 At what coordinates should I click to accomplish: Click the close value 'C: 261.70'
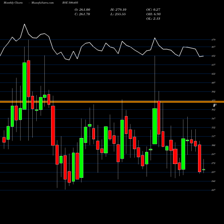[82, 14]
